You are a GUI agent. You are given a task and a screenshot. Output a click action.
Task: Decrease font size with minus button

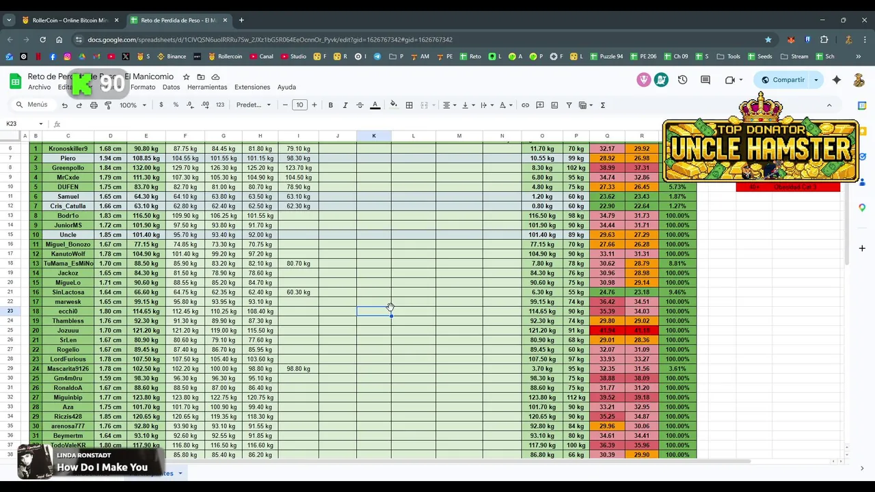pyautogui.click(x=285, y=105)
